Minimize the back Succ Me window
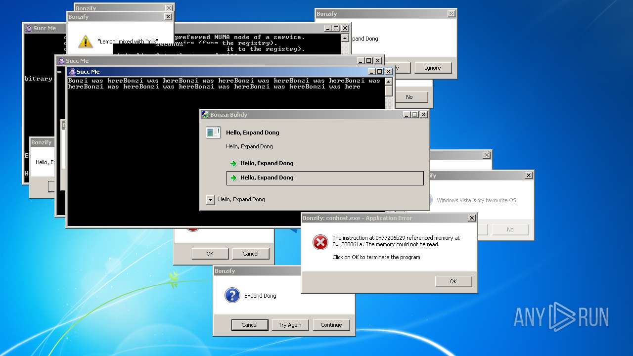This screenshot has width=633, height=356. point(328,28)
